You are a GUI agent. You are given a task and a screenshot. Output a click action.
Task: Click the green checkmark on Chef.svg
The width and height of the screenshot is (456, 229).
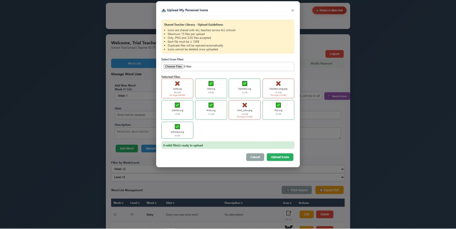[211, 84]
